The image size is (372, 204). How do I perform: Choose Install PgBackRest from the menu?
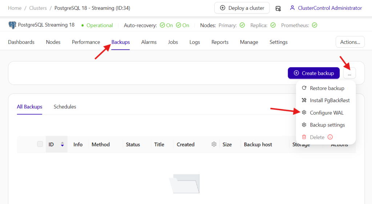click(x=326, y=100)
